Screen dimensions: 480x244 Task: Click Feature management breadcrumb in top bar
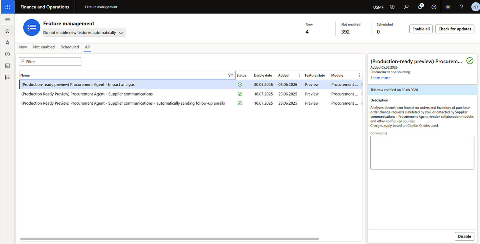(x=101, y=7)
